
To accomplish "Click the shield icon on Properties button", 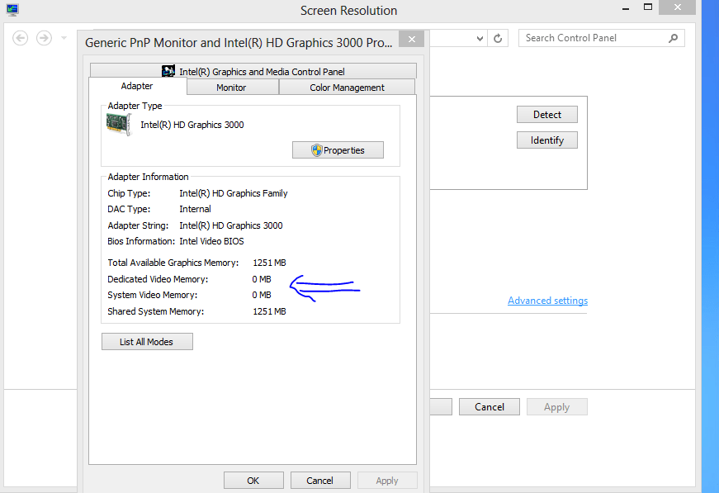I will (317, 150).
